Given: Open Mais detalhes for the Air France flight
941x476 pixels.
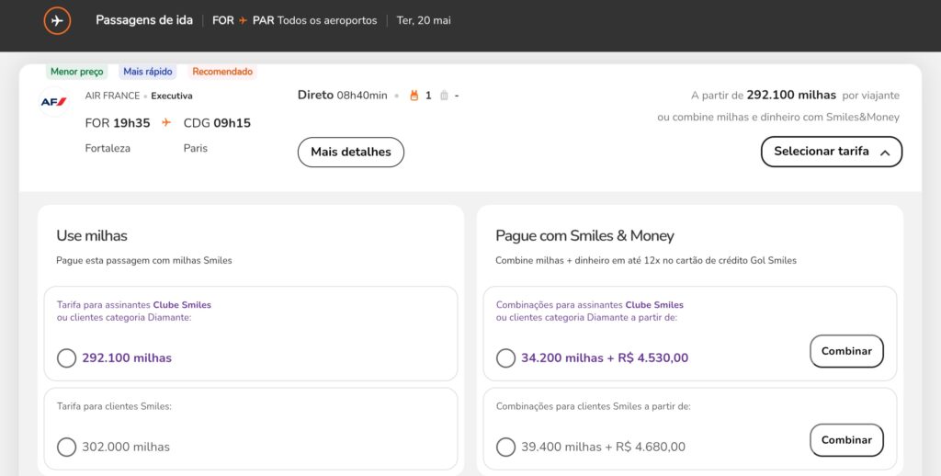Looking at the screenshot, I should tap(350, 152).
